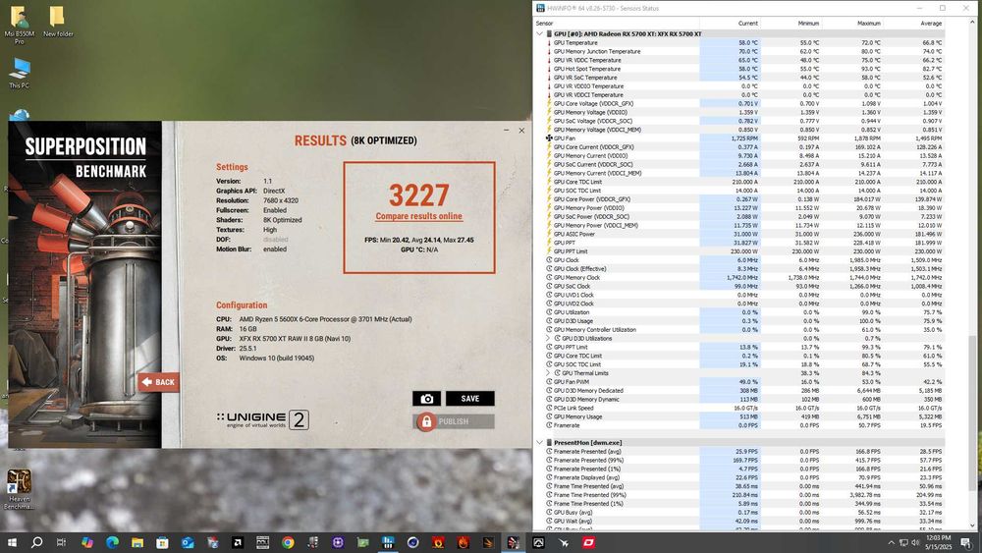Open Microsoft Store from the taskbar

pyautogui.click(x=162, y=542)
